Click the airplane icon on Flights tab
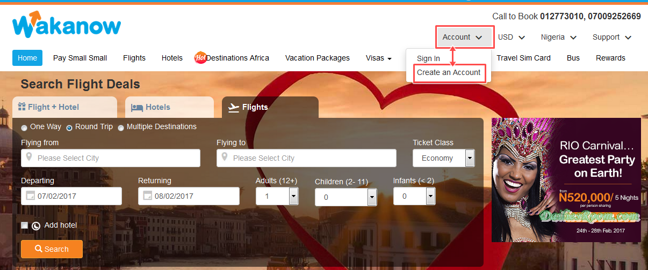This screenshot has height=270, width=648. pyautogui.click(x=234, y=107)
